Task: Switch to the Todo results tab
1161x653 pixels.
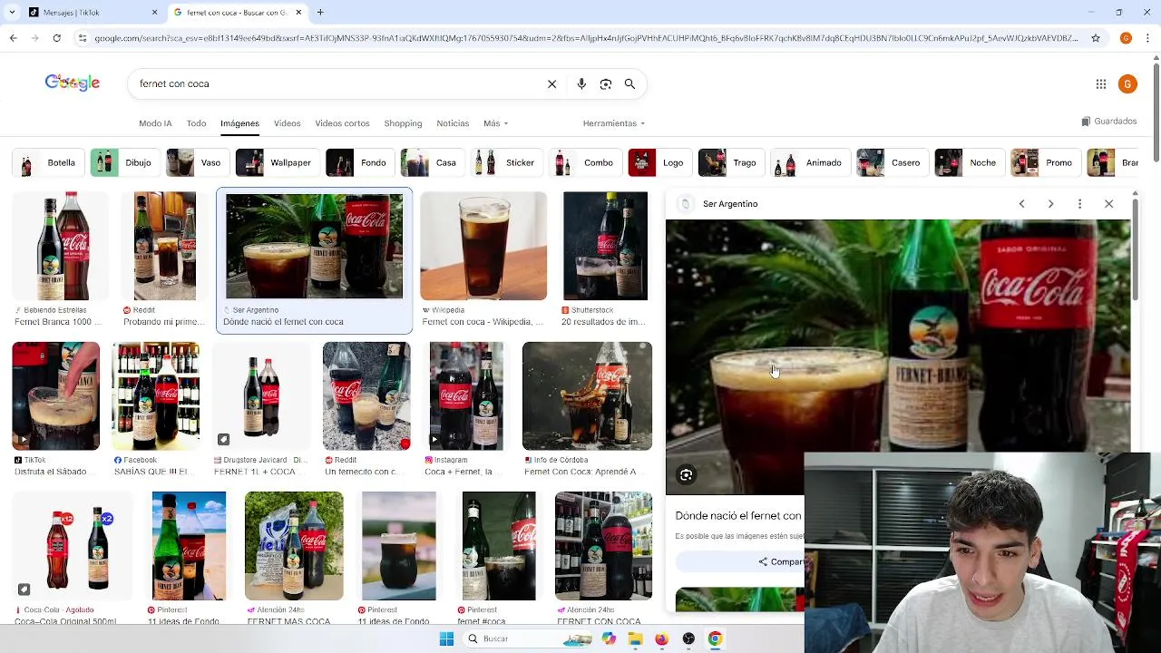Action: pyautogui.click(x=196, y=123)
